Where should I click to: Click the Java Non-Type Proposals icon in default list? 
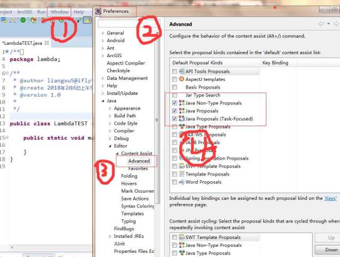click(x=181, y=102)
